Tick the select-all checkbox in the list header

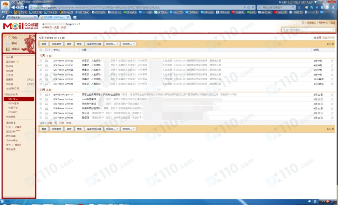pos(41,50)
